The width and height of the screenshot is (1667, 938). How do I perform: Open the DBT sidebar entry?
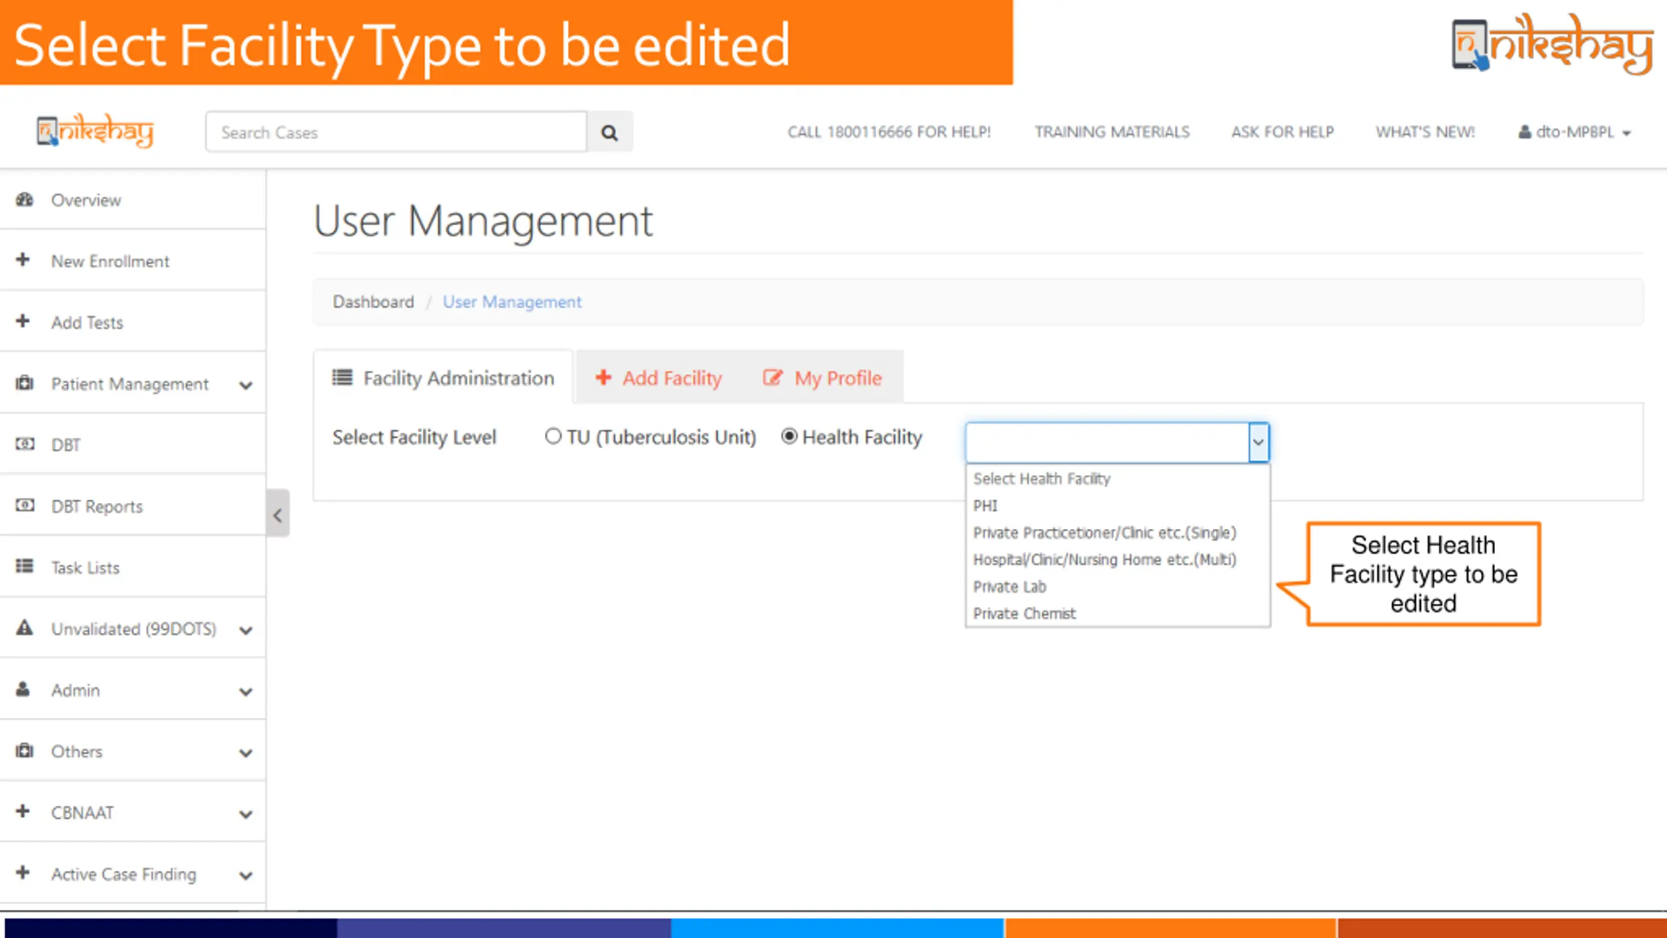(x=133, y=444)
